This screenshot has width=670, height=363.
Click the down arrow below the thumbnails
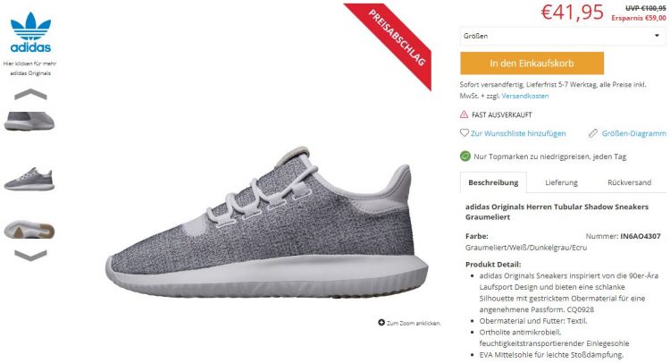(30, 255)
